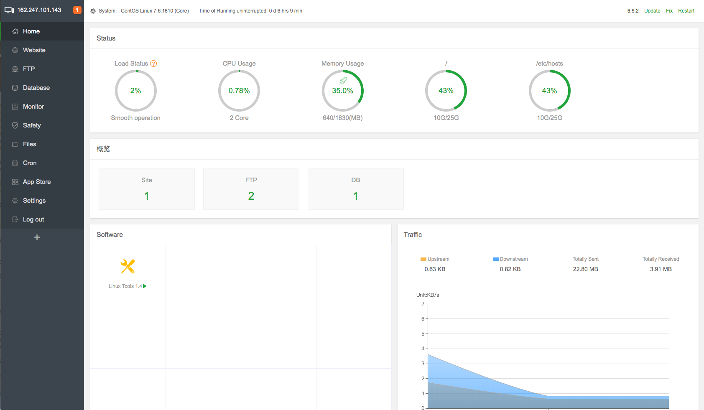This screenshot has height=410, width=704.
Task: Navigate to Cron in the sidebar
Action: (30, 163)
